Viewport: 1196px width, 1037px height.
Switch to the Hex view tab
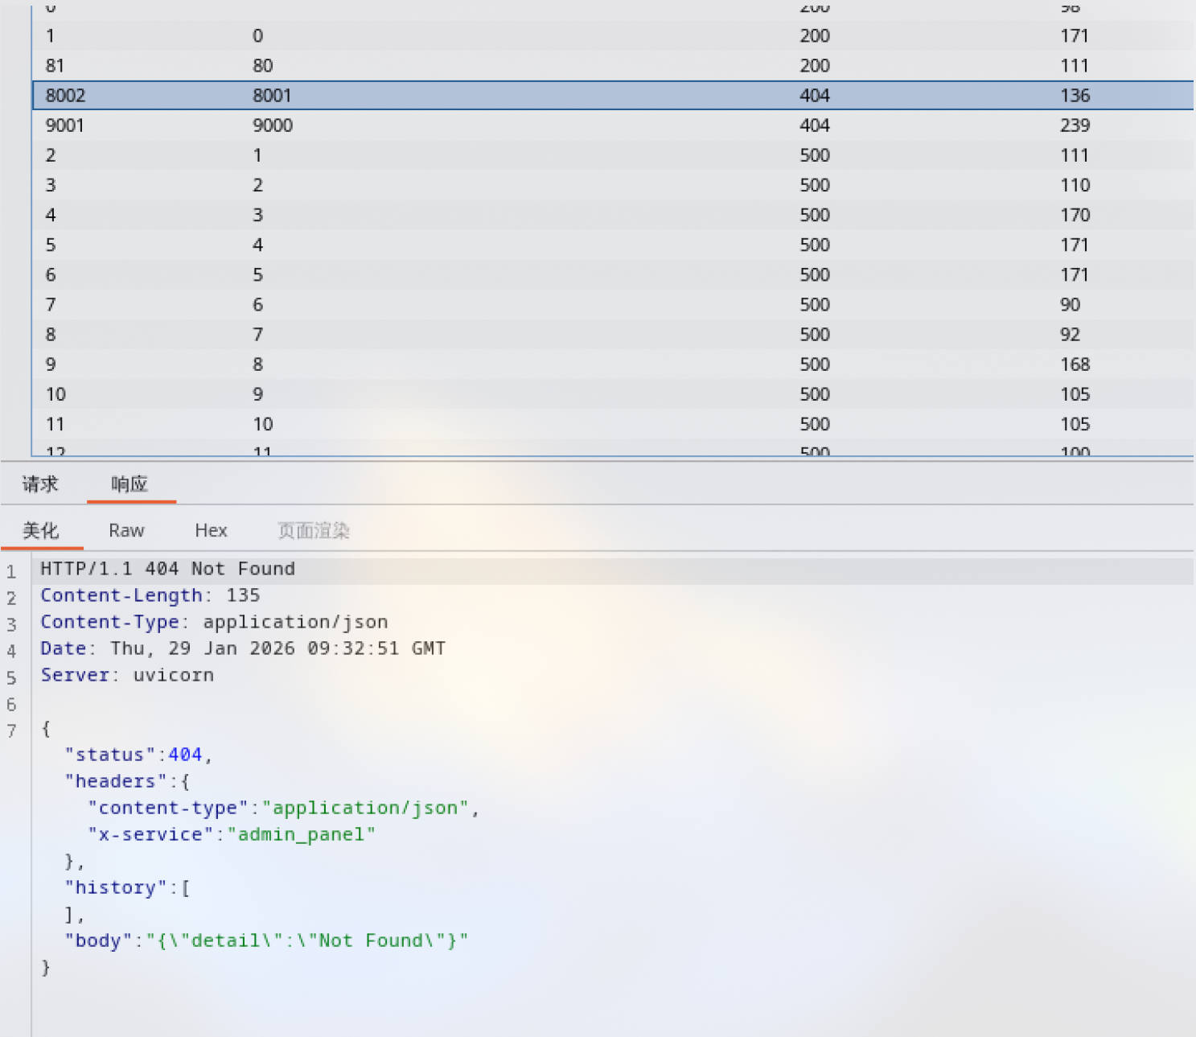(x=211, y=531)
